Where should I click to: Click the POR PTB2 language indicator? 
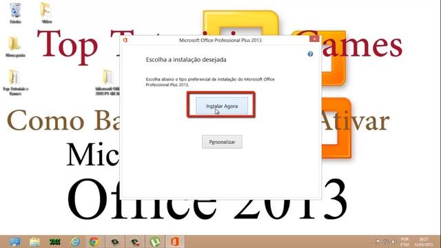(x=404, y=242)
